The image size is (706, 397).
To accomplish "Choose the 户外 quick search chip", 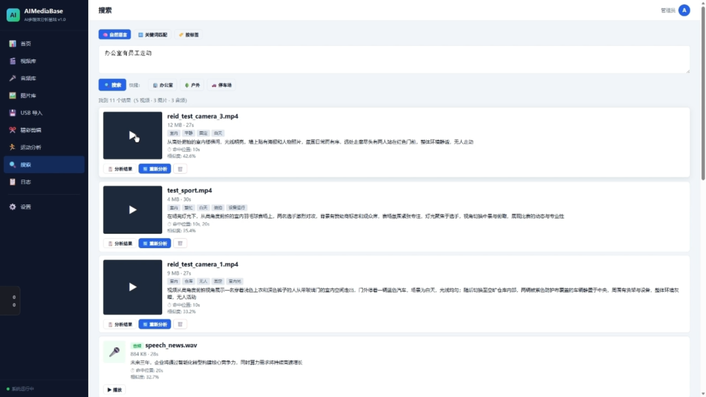I will [192, 85].
